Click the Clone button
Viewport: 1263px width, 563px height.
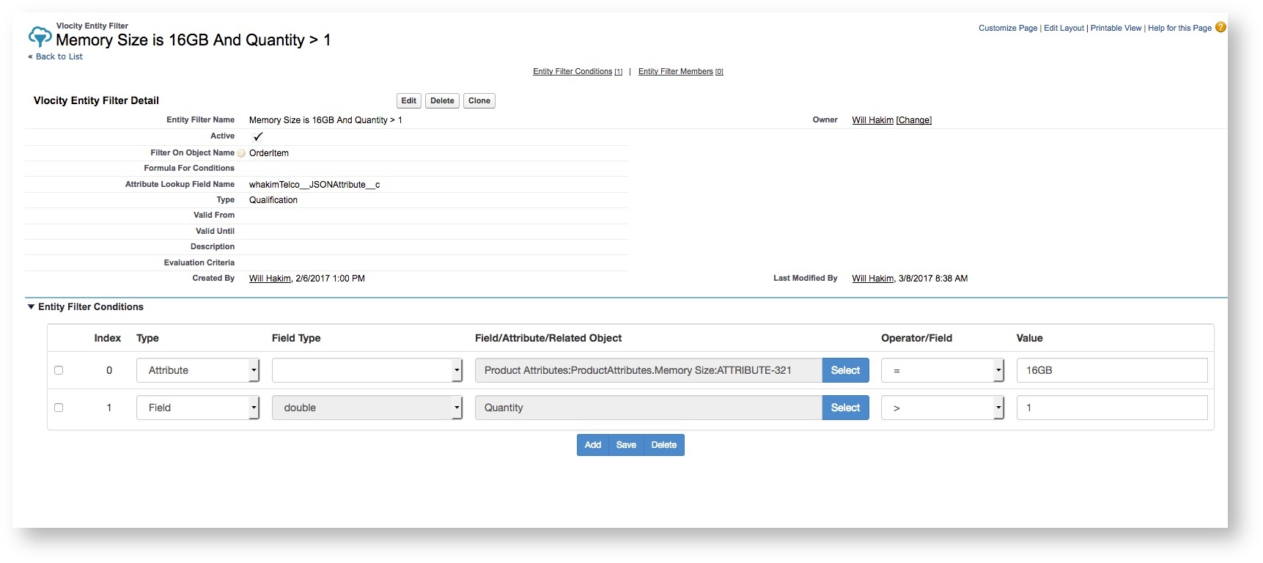[x=479, y=100]
